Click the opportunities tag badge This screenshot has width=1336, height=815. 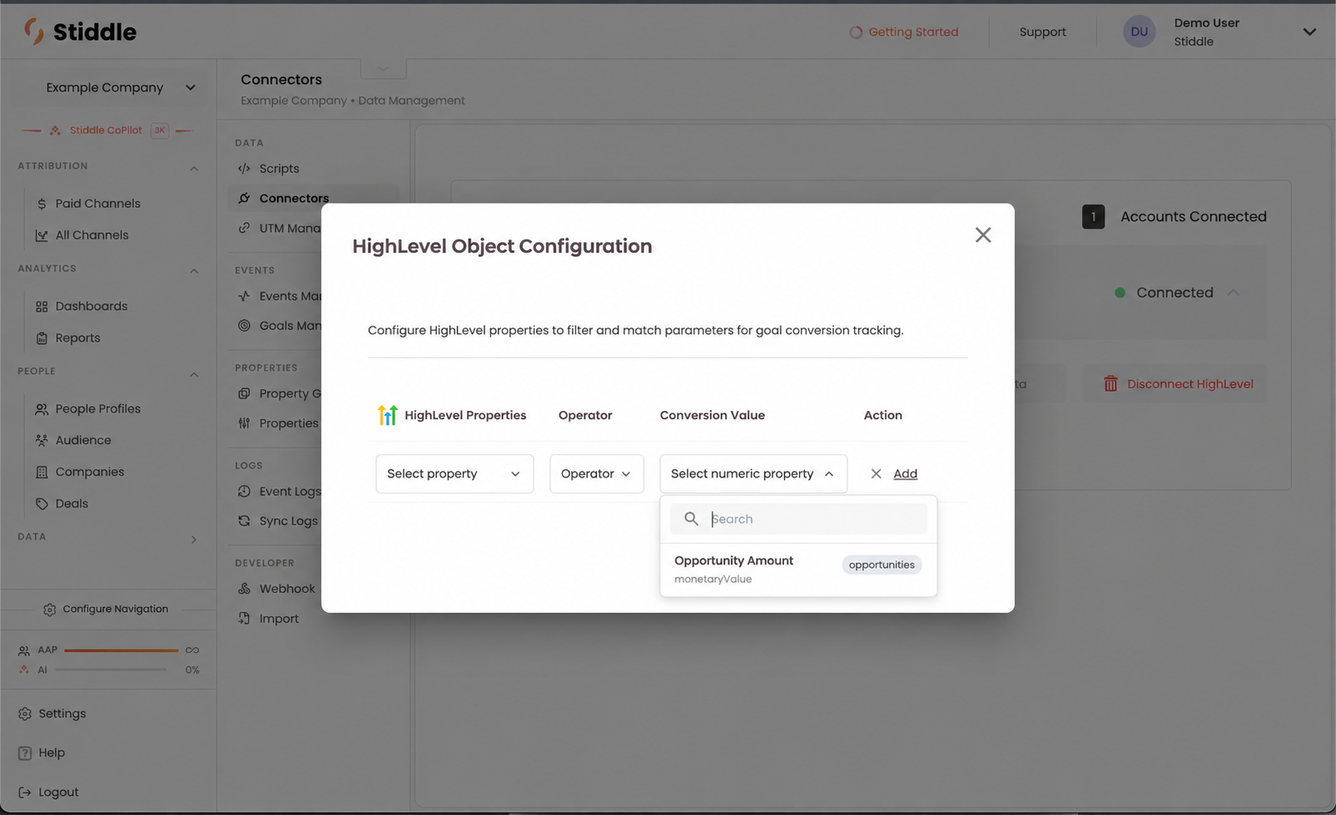882,565
